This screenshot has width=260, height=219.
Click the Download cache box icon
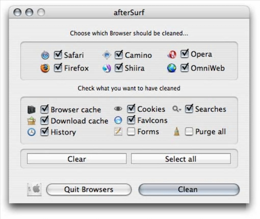(32, 121)
